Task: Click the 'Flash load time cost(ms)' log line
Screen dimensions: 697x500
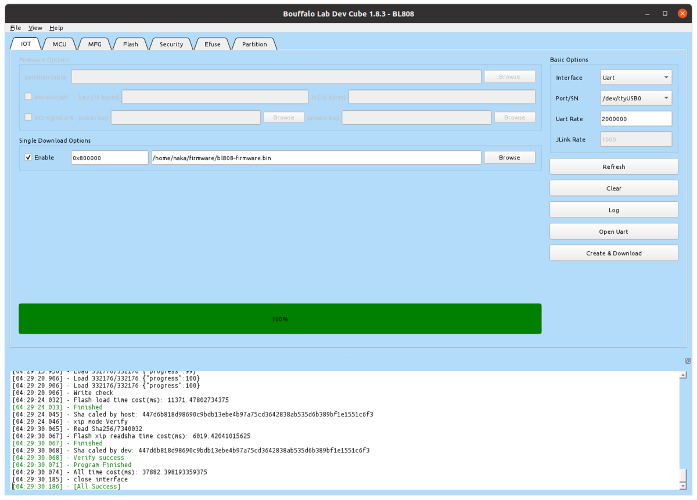Action: 121,400
